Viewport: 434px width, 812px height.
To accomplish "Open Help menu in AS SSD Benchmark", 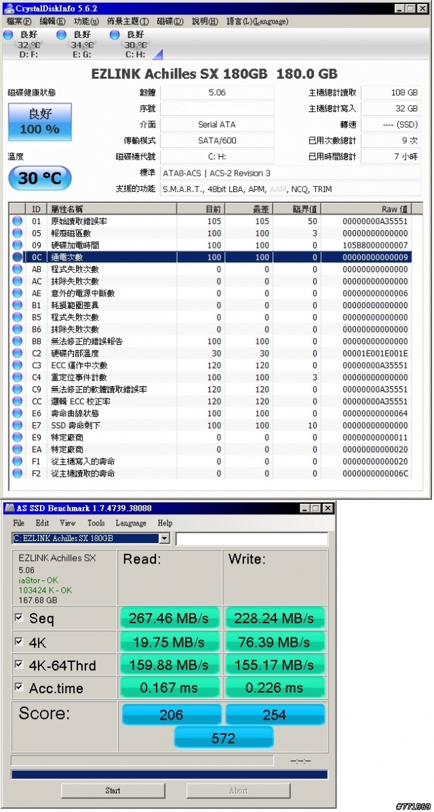I will tap(165, 523).
